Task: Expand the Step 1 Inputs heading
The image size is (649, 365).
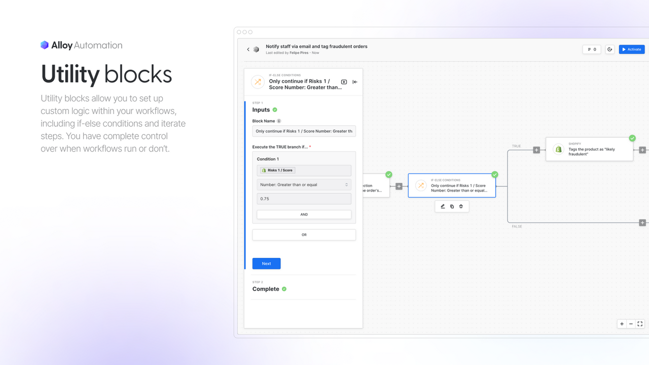Action: pyautogui.click(x=265, y=109)
